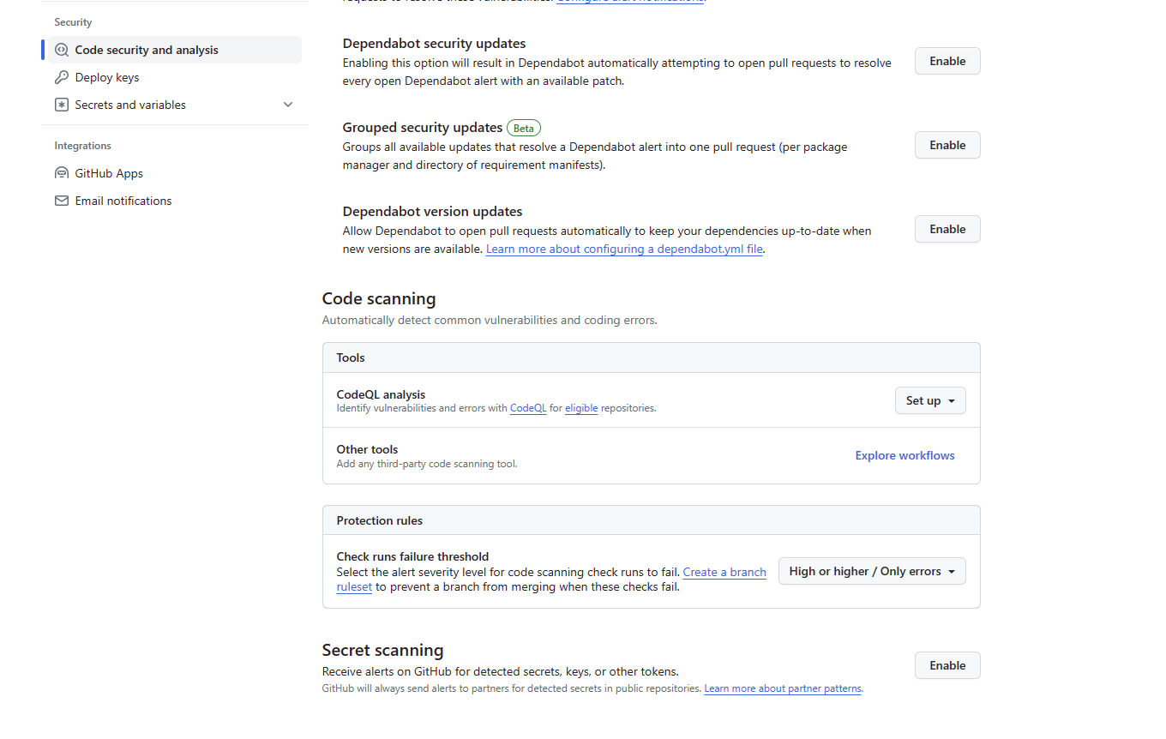Expand the Secrets and variables chevron
1166x739 pixels.
click(288, 105)
